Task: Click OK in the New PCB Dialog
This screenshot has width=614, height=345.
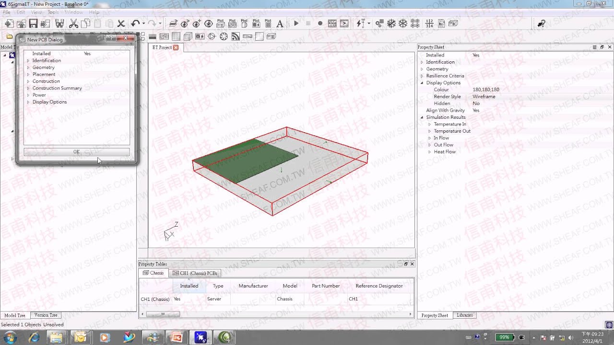Action: coord(77,152)
